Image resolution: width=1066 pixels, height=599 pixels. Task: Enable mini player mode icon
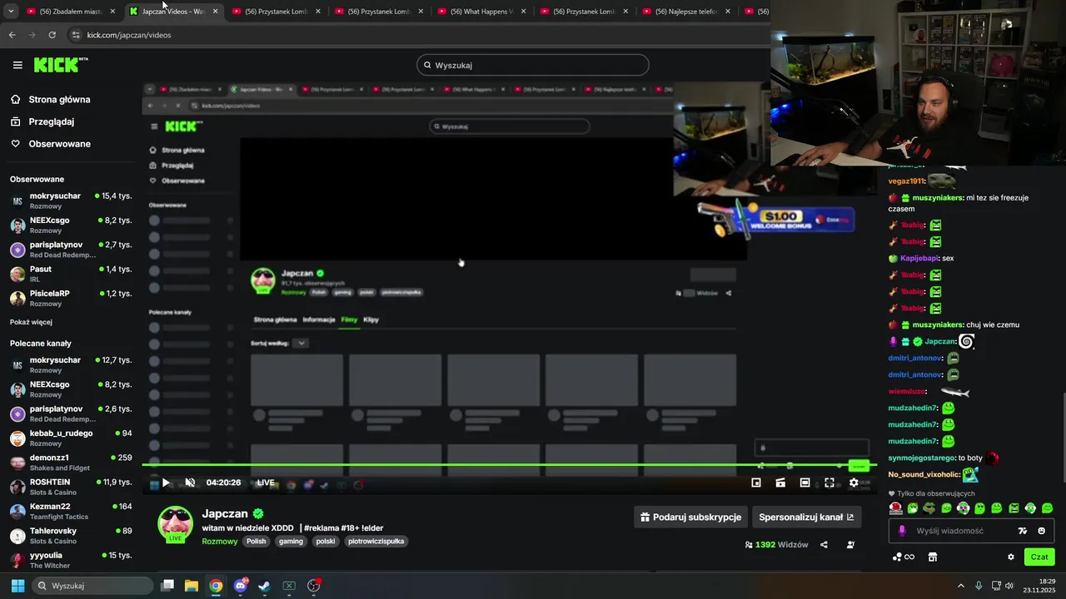point(756,483)
